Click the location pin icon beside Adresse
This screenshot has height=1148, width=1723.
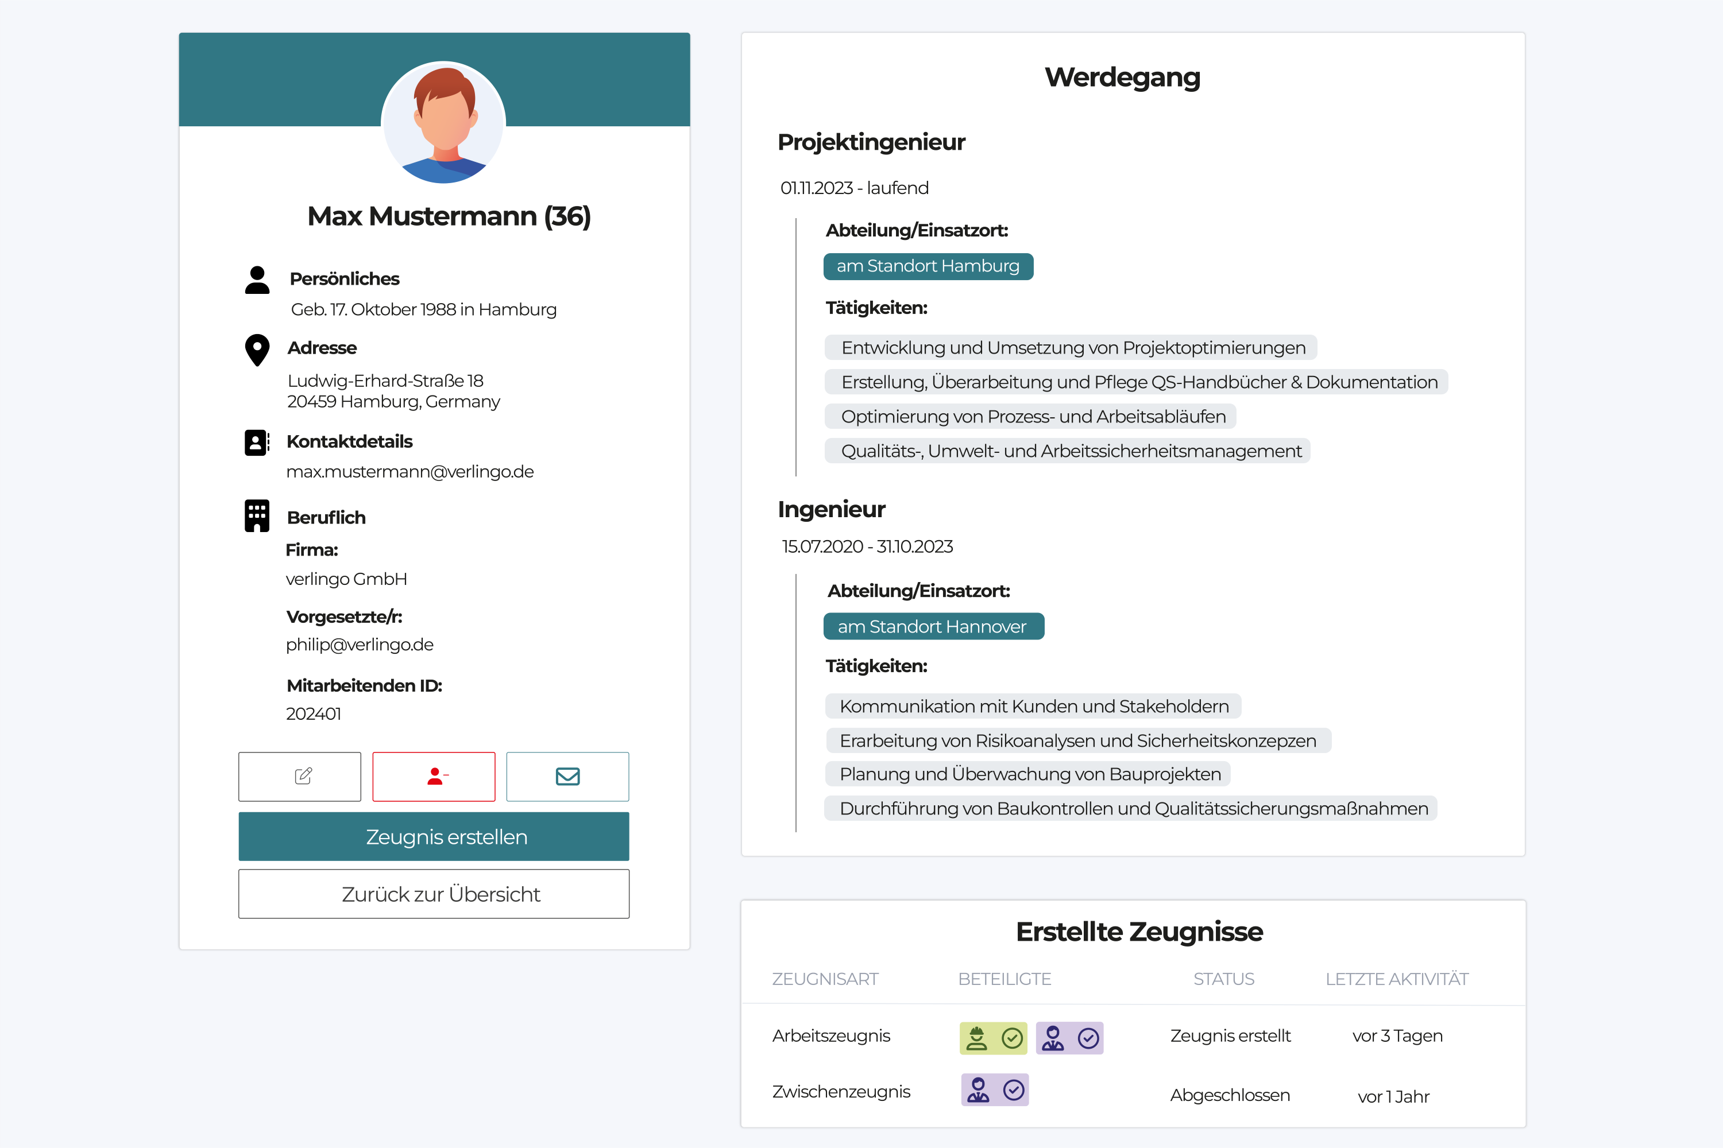point(257,350)
